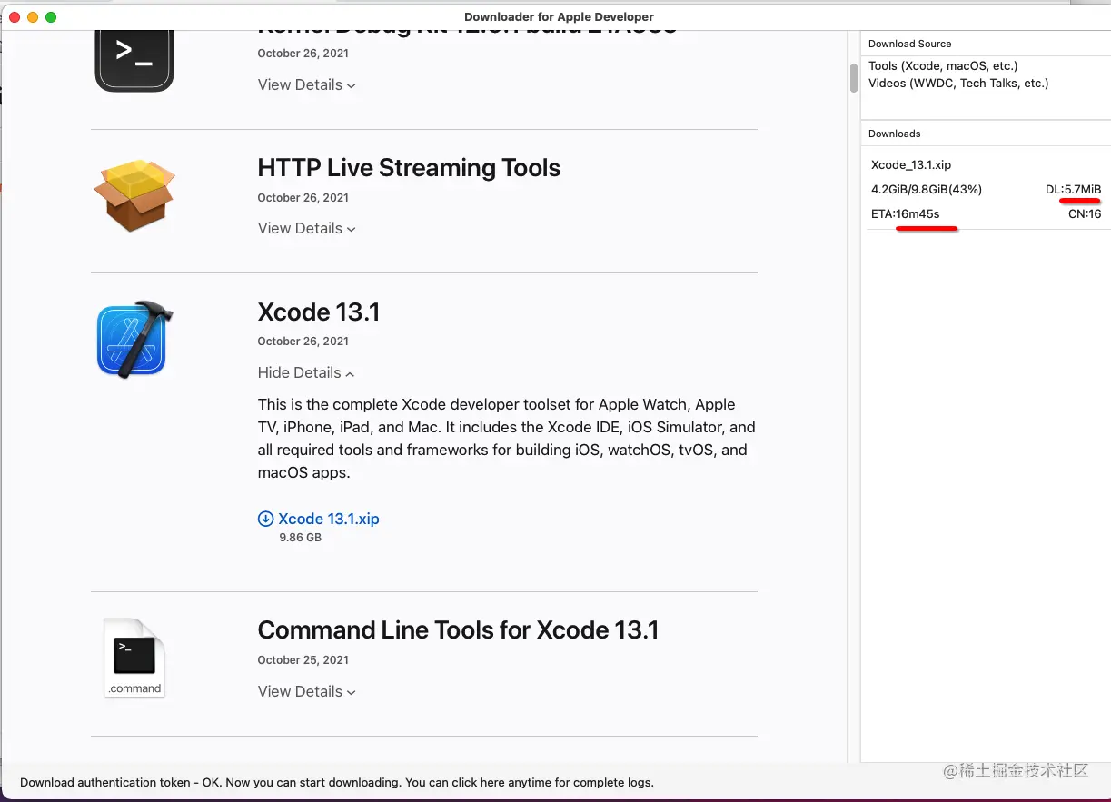Click the Xcode 13.1 heading

(319, 312)
